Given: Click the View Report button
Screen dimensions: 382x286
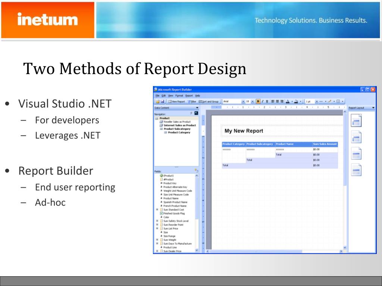Looking at the screenshot, I should click(177, 101).
